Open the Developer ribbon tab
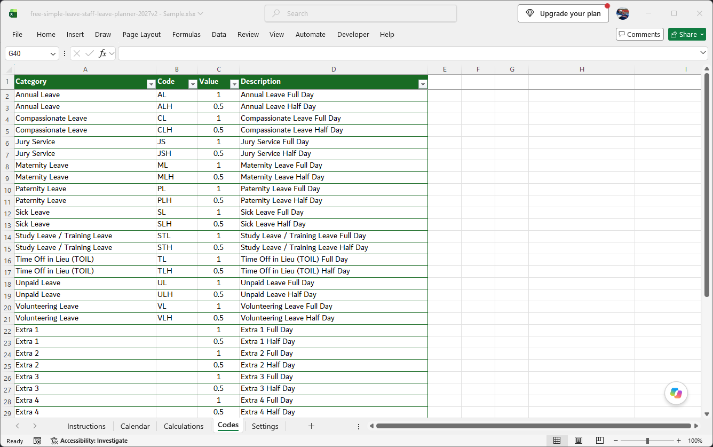Viewport: 713px width, 447px height. [x=353, y=34]
